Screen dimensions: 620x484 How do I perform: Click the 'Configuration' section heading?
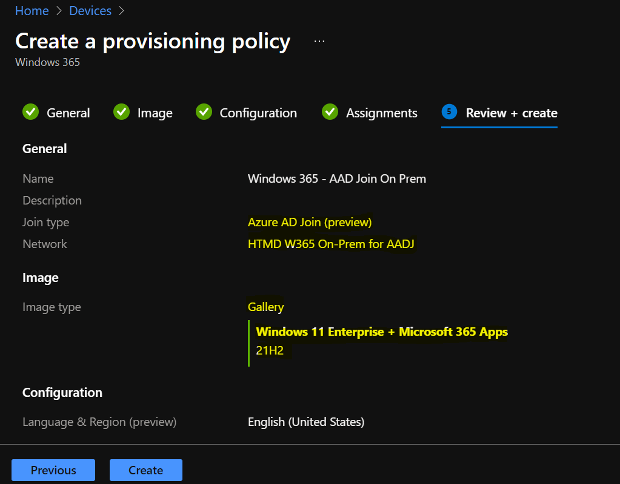click(62, 393)
